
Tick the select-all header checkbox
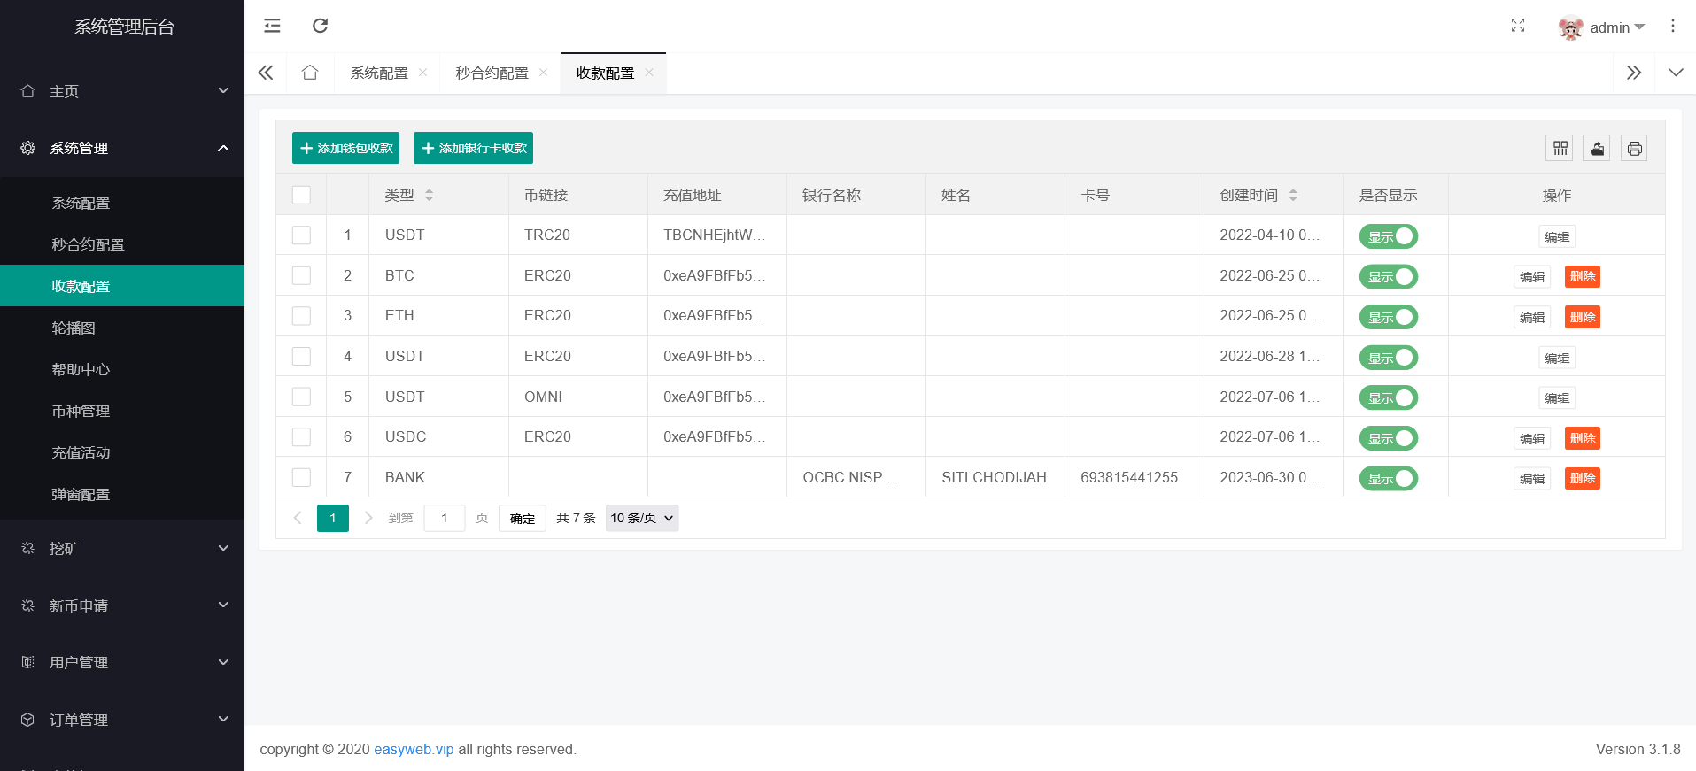point(301,195)
